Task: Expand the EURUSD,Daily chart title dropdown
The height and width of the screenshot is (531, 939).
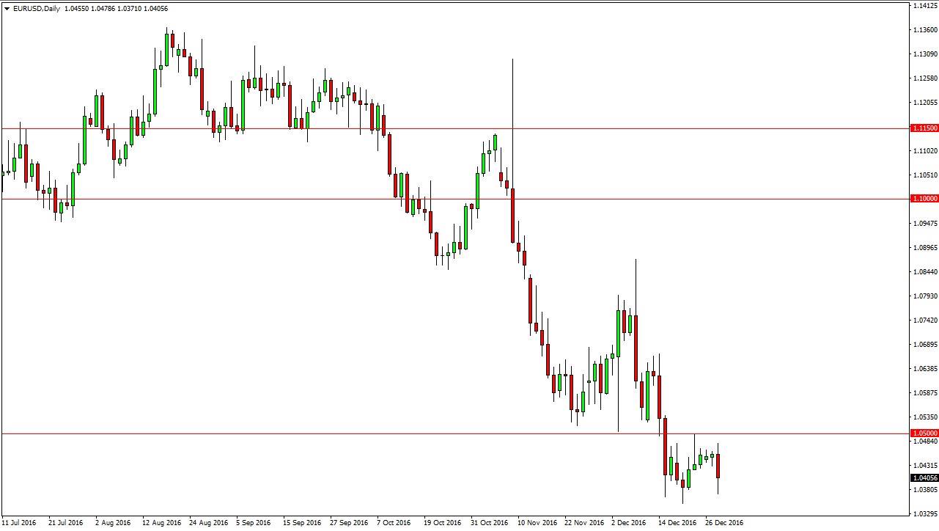Action: tap(6, 9)
